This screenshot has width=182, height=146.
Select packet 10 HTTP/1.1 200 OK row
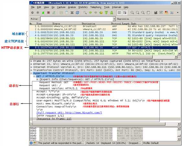point(103,54)
